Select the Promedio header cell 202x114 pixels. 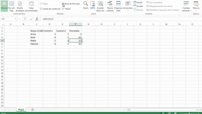pos(75,31)
